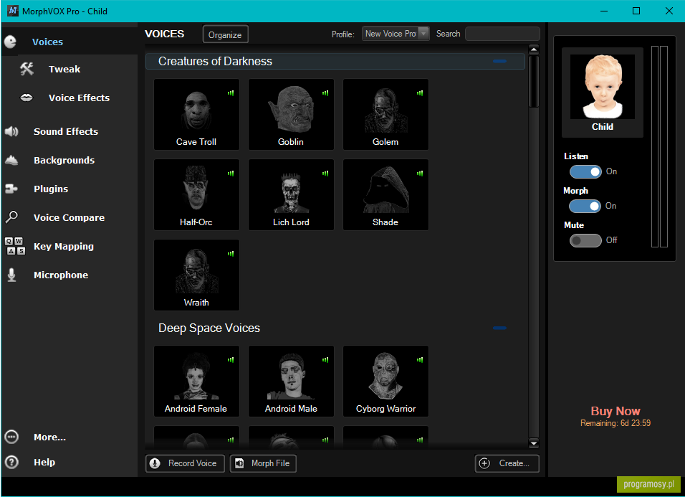
Task: Click the Microphone icon in sidebar
Action: (x=11, y=275)
